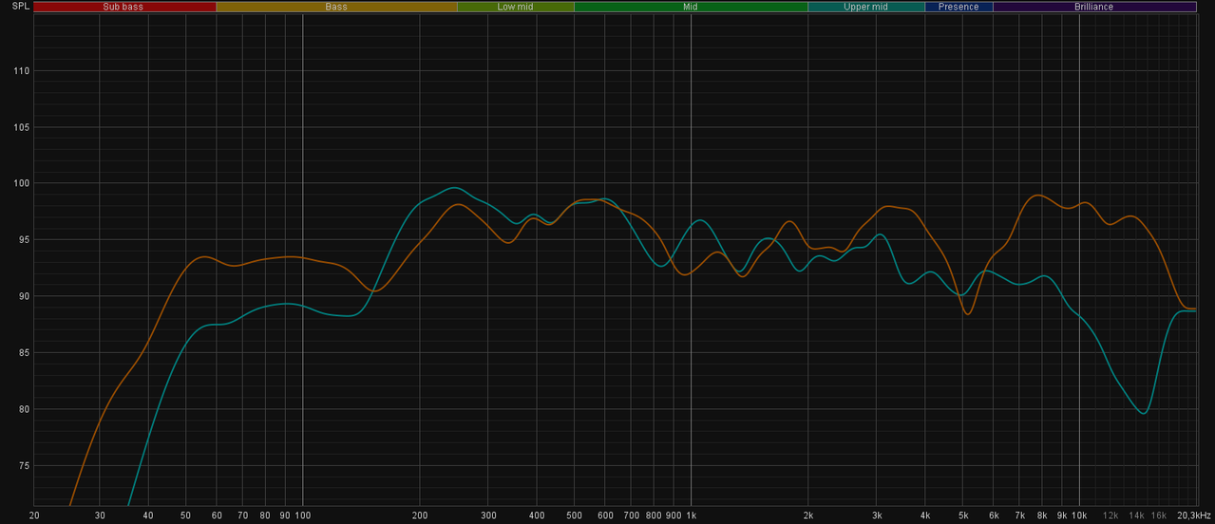Click the 200 Hz frequency axis label
Screen dimensions: 1215x524
[420, 515]
